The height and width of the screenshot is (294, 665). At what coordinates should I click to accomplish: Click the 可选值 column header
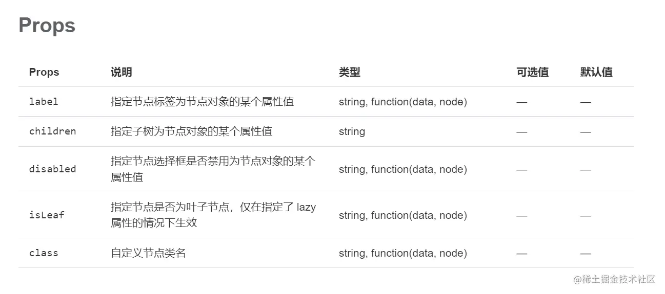coord(533,72)
